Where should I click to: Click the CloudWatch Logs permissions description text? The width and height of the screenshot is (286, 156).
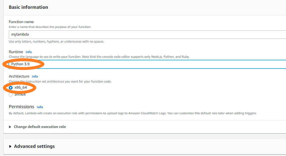(132, 113)
